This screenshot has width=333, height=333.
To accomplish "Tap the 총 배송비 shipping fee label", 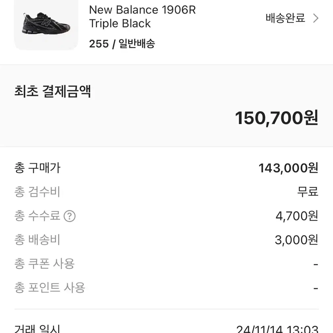I will (x=37, y=240).
